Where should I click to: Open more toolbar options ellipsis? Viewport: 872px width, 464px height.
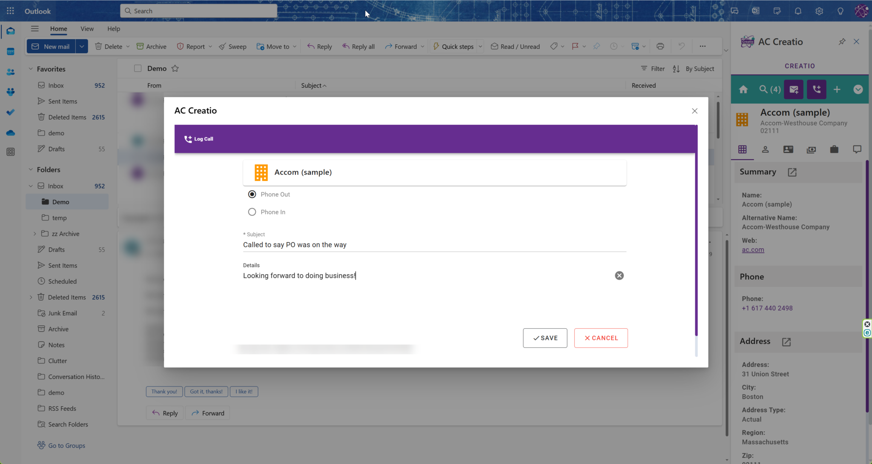pos(703,46)
